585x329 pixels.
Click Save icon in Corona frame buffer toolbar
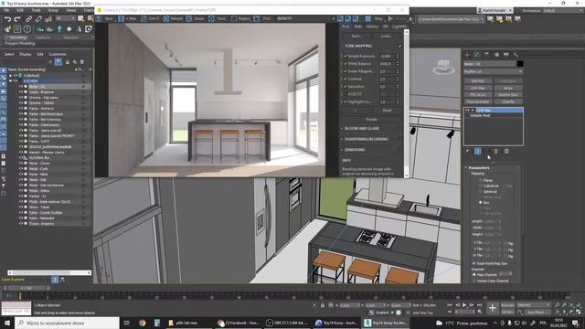point(99,18)
